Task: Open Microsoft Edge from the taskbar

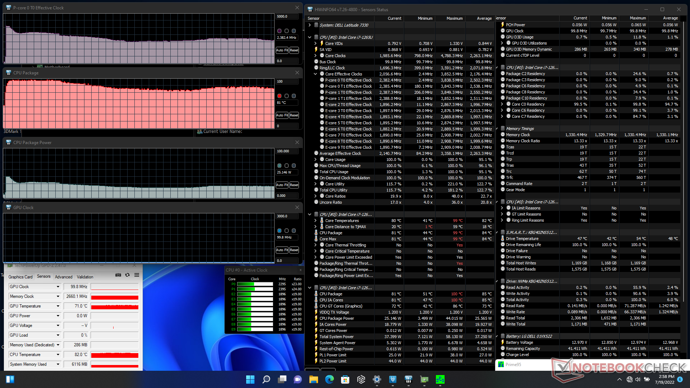Action: pyautogui.click(x=329, y=379)
